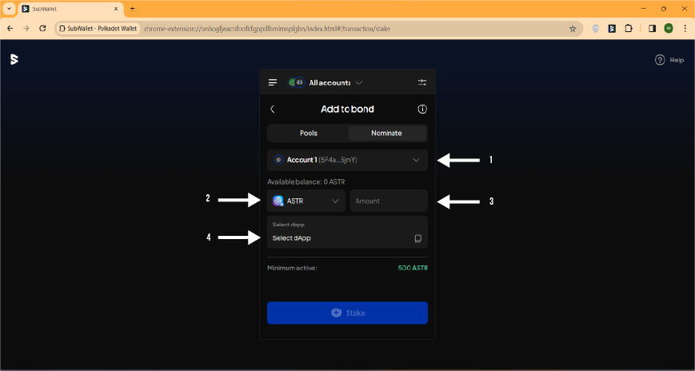The height and width of the screenshot is (371, 695).
Task: Select the Nominate tab
Action: coord(386,133)
